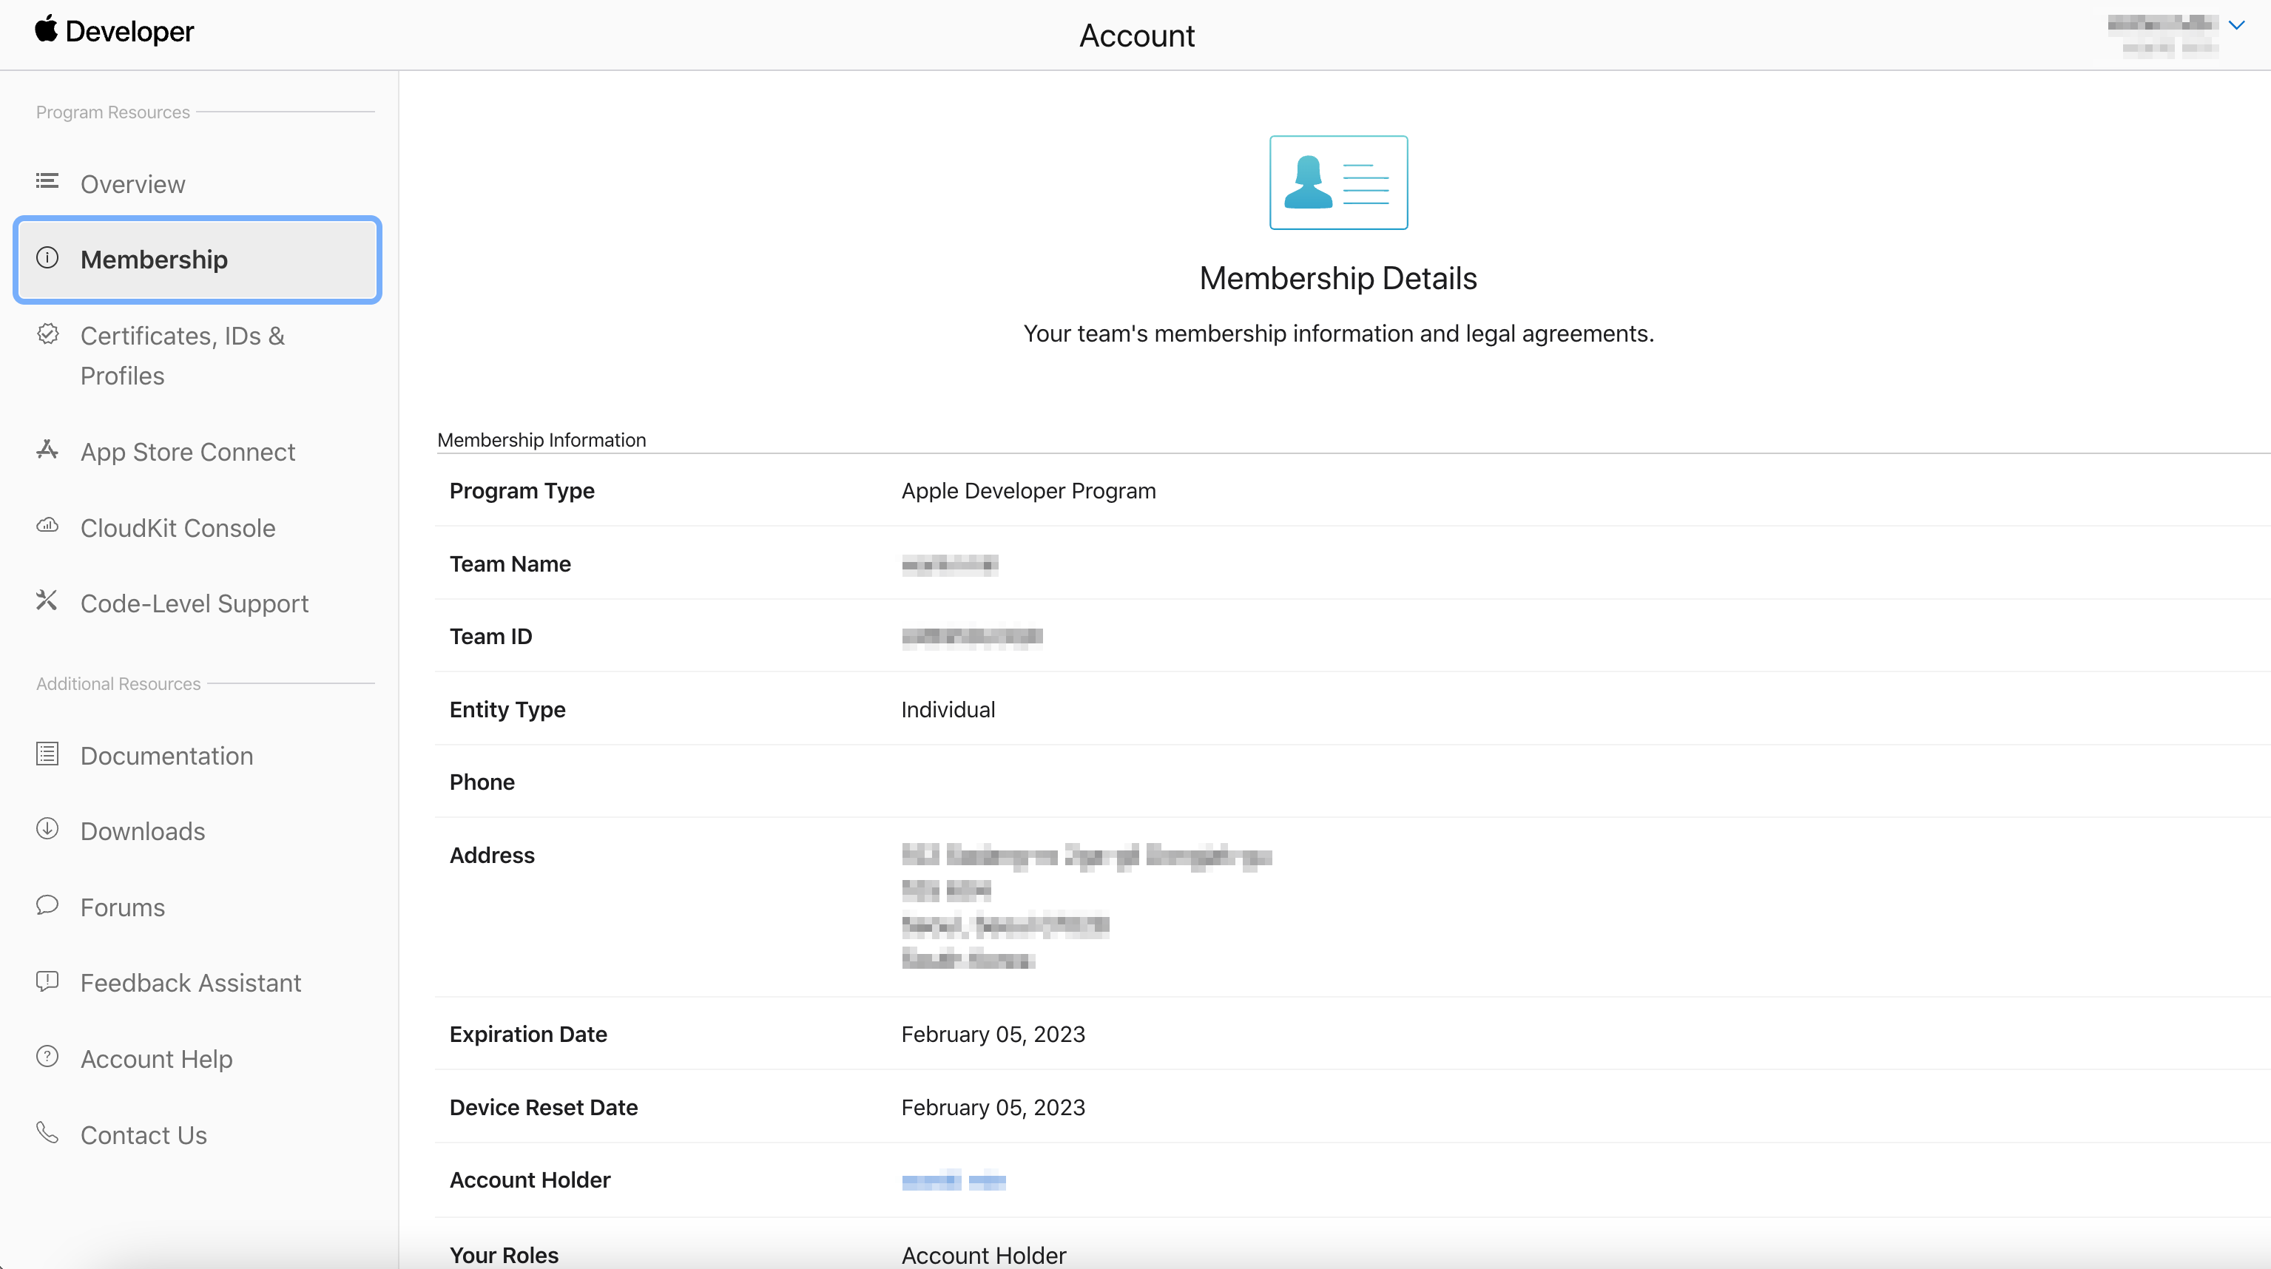This screenshot has height=1269, width=2271.
Task: Open the App Store Connect link
Action: click(188, 452)
